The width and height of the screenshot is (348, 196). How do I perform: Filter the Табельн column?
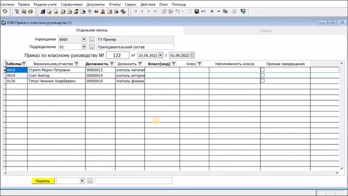24,64
